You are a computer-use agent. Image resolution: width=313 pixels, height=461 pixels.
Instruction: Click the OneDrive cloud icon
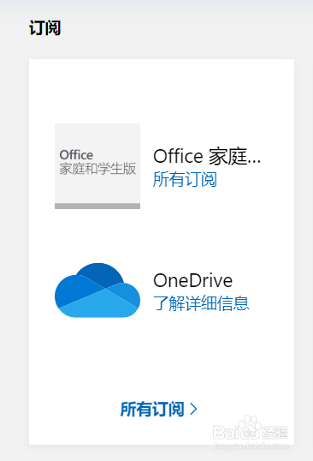(x=97, y=290)
